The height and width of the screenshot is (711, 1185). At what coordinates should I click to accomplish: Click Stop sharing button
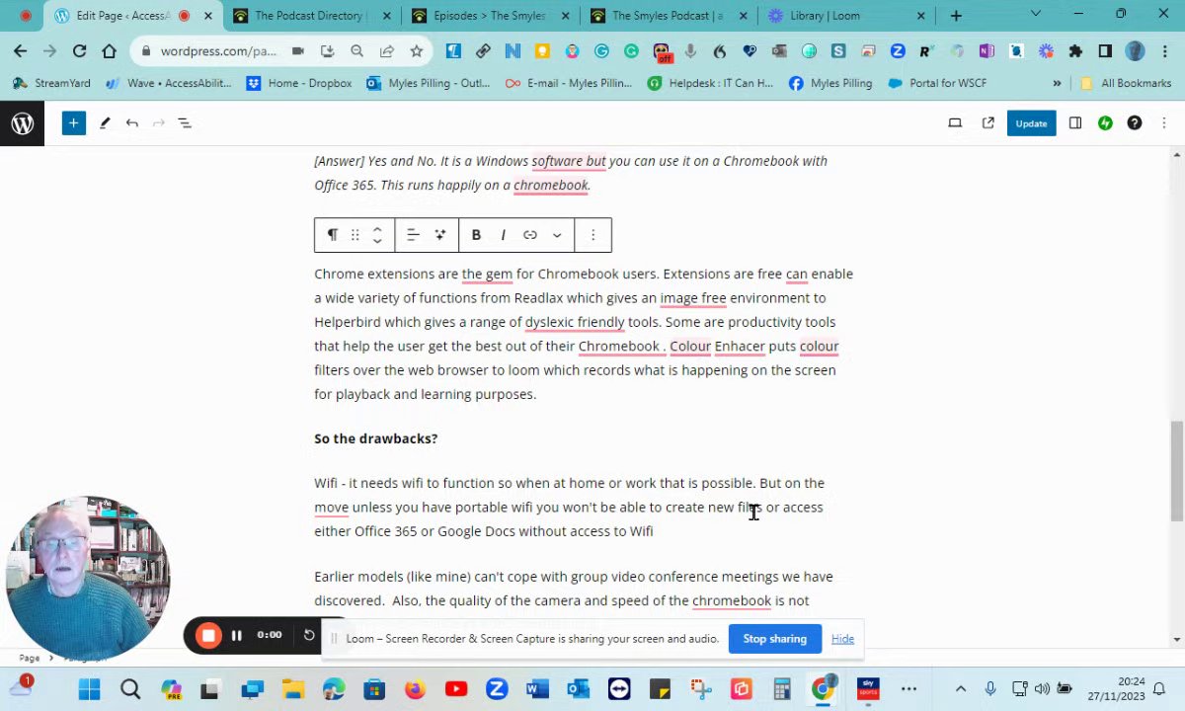click(x=774, y=639)
